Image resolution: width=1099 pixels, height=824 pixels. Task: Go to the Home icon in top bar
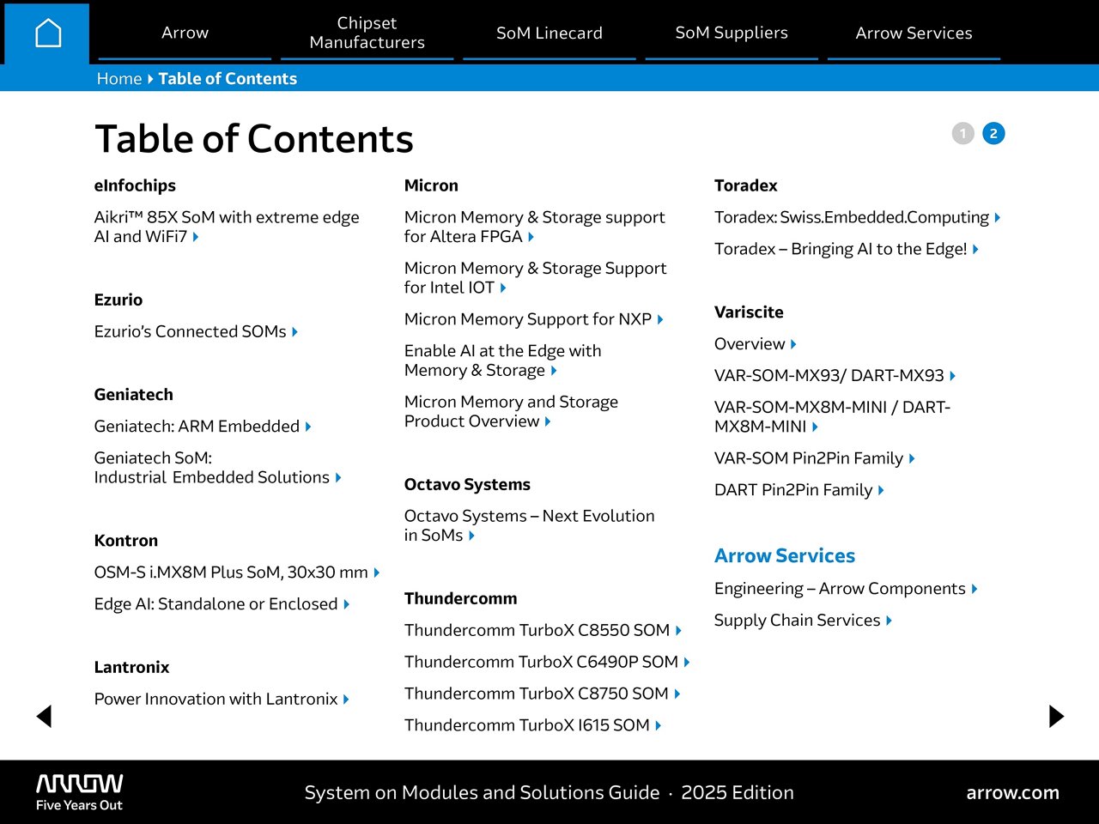pyautogui.click(x=48, y=33)
